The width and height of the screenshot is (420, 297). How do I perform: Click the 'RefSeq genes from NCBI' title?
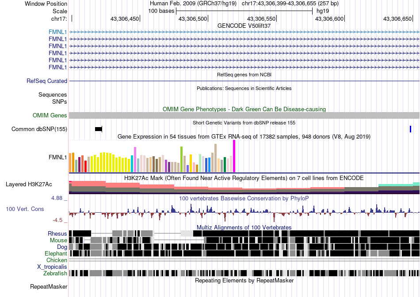(x=244, y=75)
